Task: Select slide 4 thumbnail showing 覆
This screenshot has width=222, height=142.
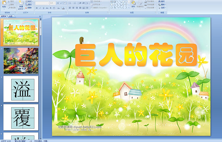Action: click(x=21, y=117)
